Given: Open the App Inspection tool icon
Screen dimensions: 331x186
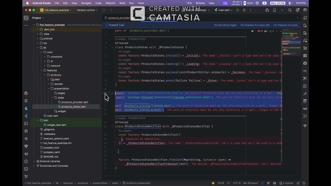Looking at the screenshot, I should coord(26,139).
